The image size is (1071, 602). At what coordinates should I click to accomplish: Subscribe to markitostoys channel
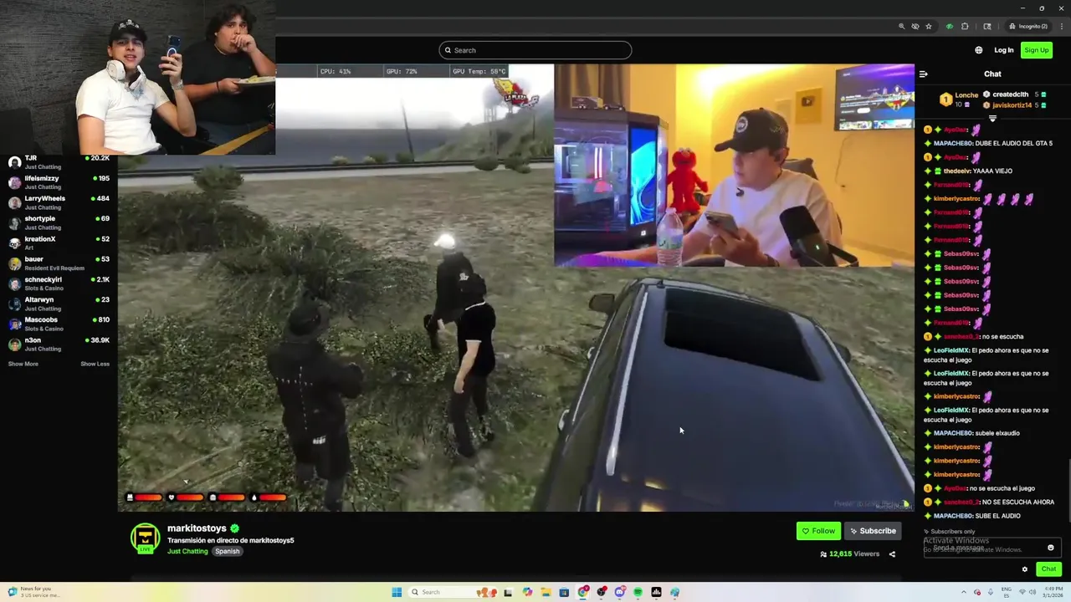(x=873, y=531)
